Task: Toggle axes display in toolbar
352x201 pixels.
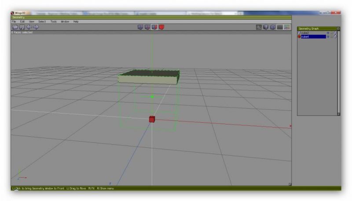Action: coord(287,27)
